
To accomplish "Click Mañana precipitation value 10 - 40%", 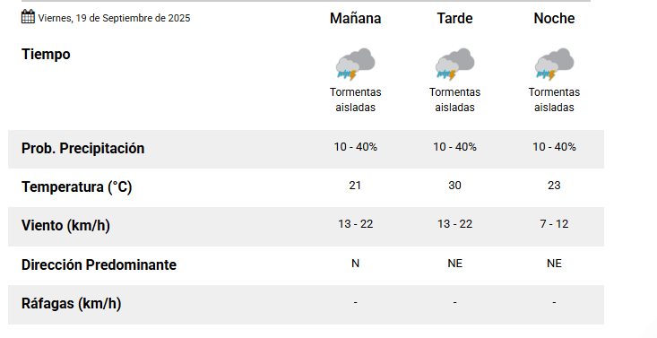I will 355,147.
